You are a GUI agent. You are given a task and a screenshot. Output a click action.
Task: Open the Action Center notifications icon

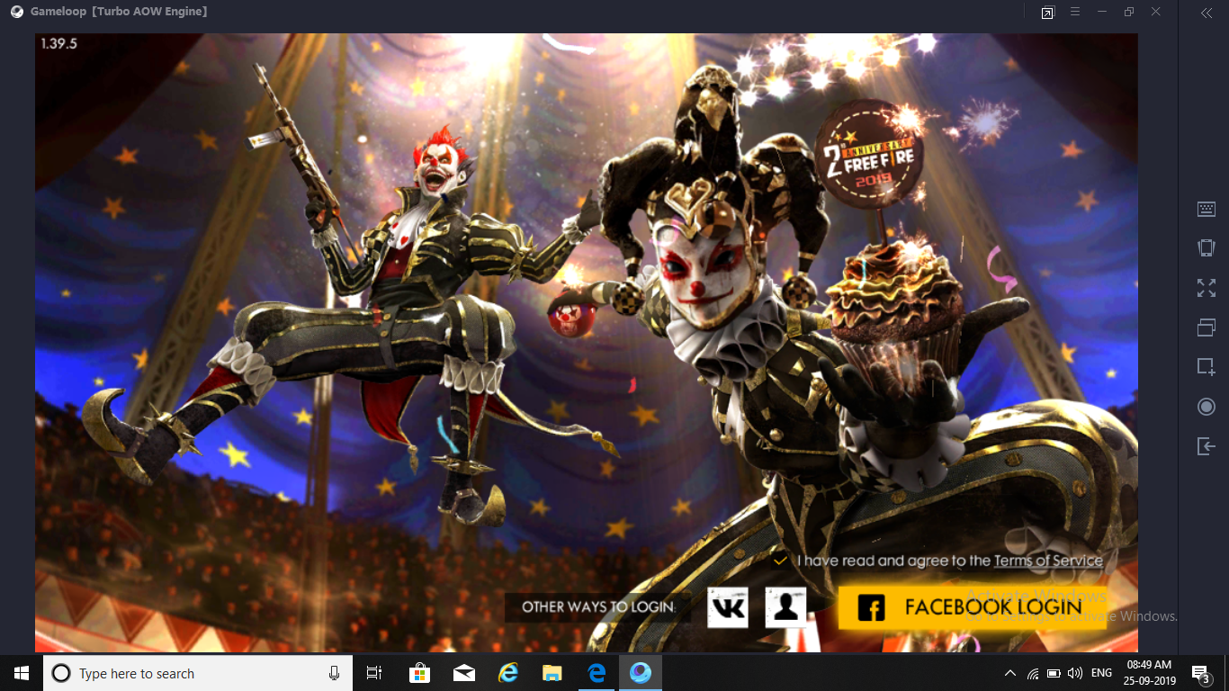1200,673
